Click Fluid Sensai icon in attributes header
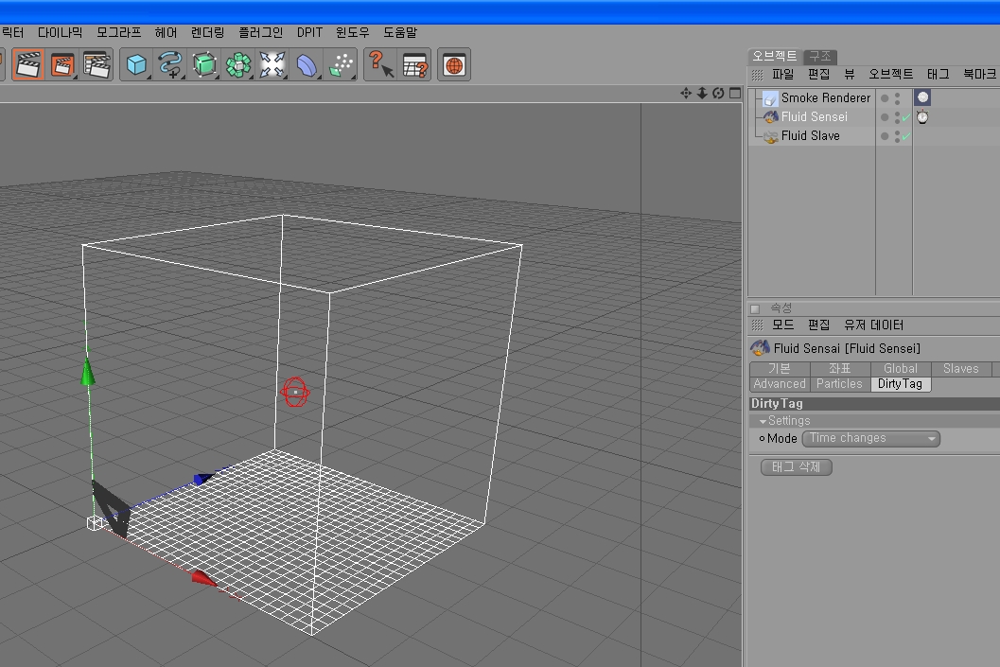1000x667 pixels. tap(760, 348)
